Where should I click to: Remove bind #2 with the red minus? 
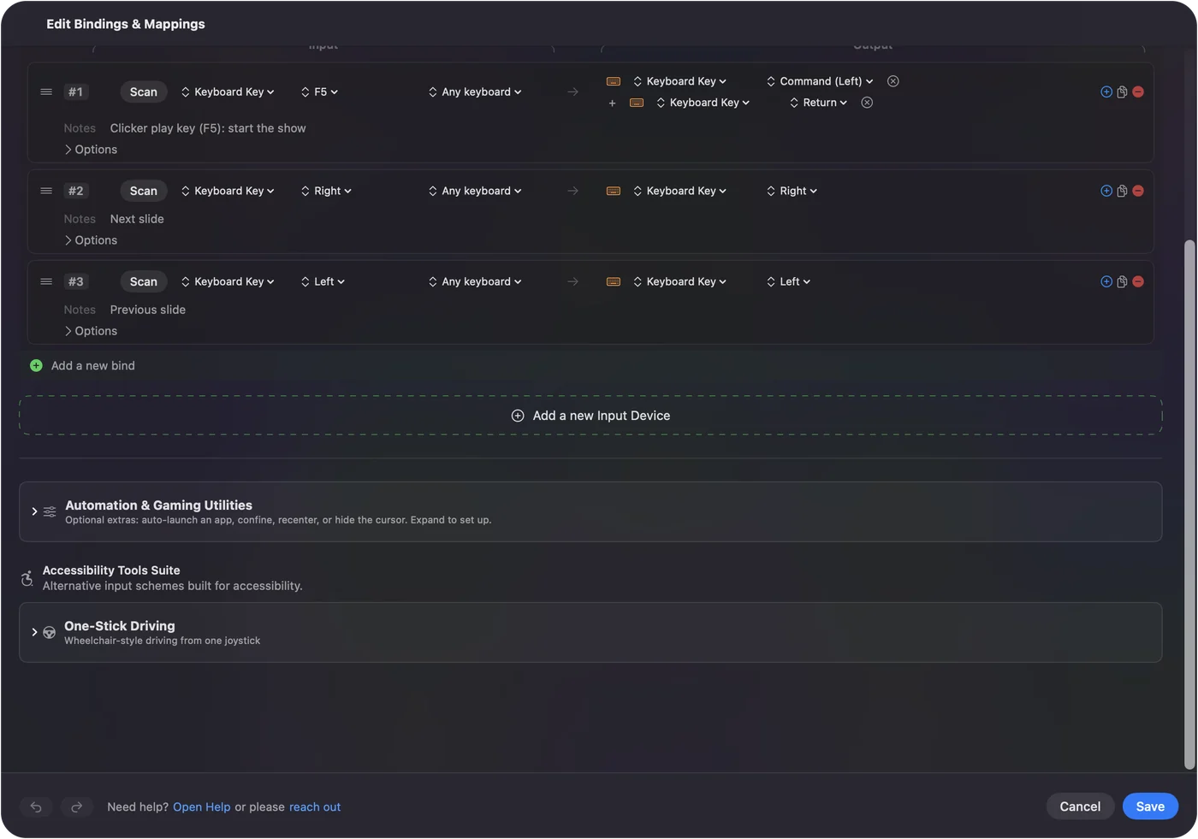pos(1138,191)
